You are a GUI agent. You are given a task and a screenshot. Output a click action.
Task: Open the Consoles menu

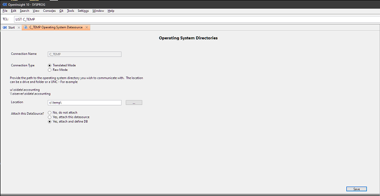[49, 11]
